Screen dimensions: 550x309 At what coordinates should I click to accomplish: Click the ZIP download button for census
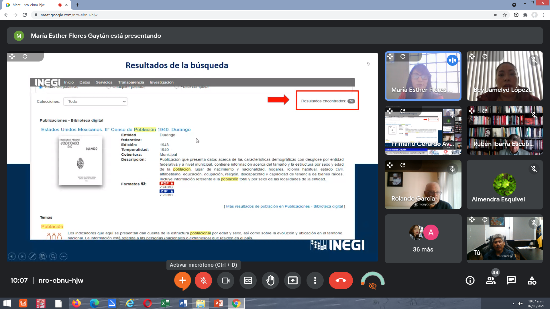tap(166, 191)
